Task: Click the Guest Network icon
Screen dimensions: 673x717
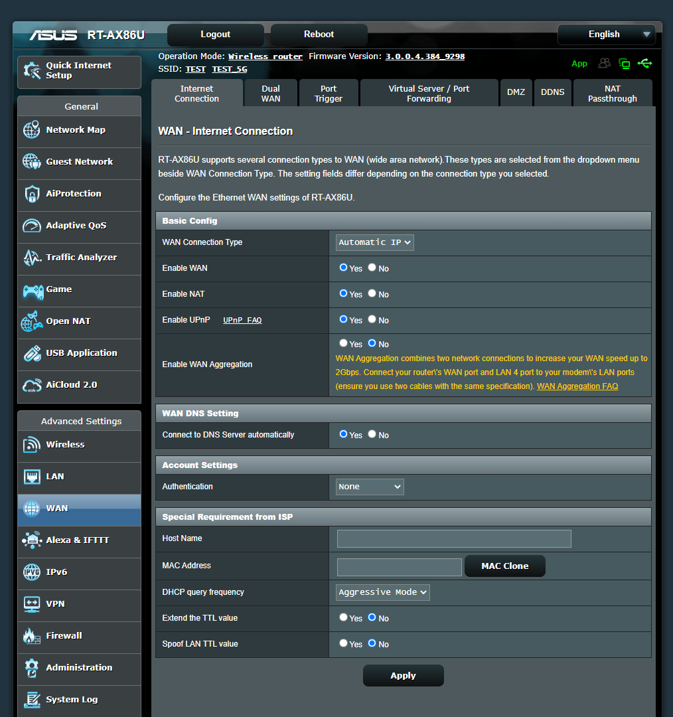Action: [32, 161]
